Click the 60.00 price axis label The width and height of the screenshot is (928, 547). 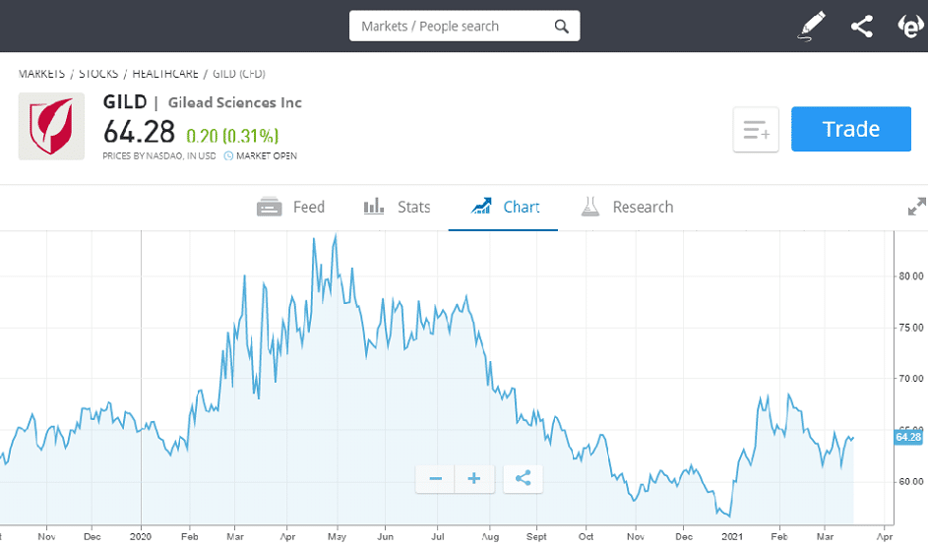pos(911,481)
